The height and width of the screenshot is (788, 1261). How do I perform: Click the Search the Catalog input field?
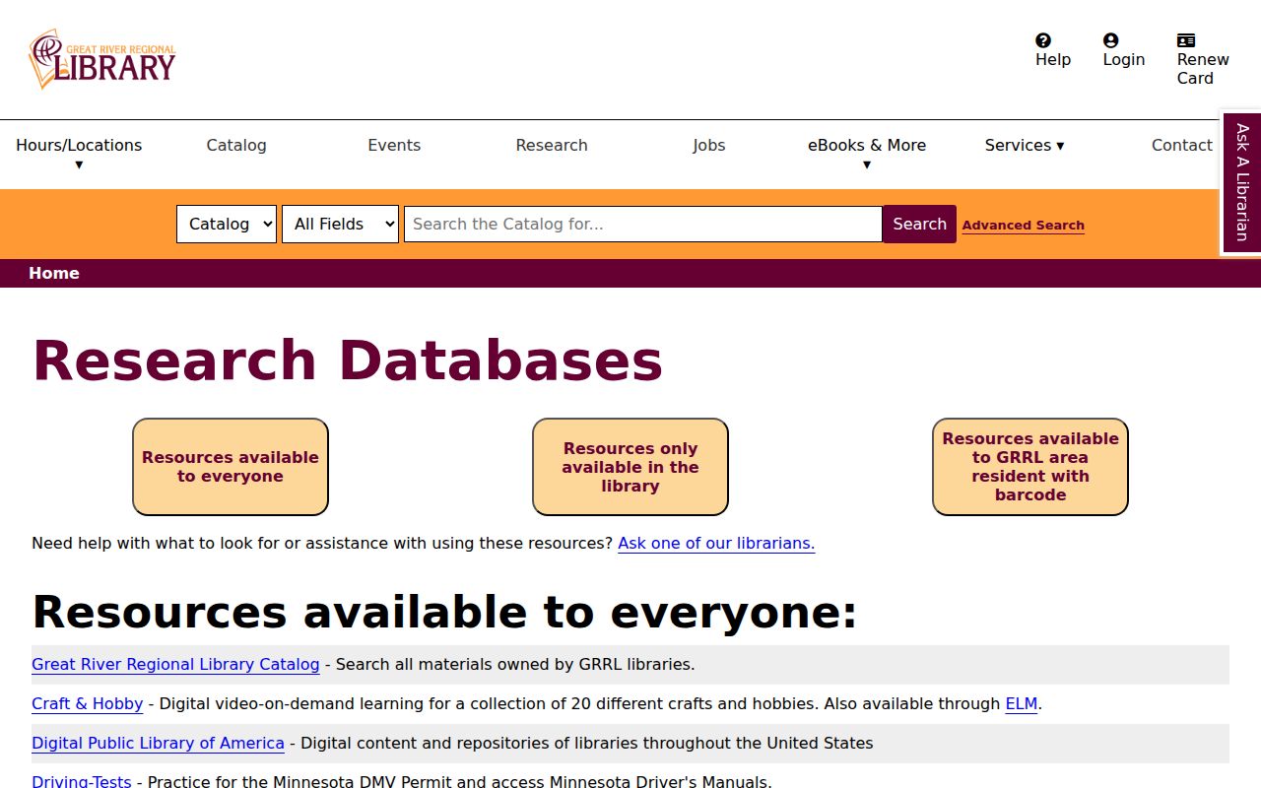tap(643, 224)
